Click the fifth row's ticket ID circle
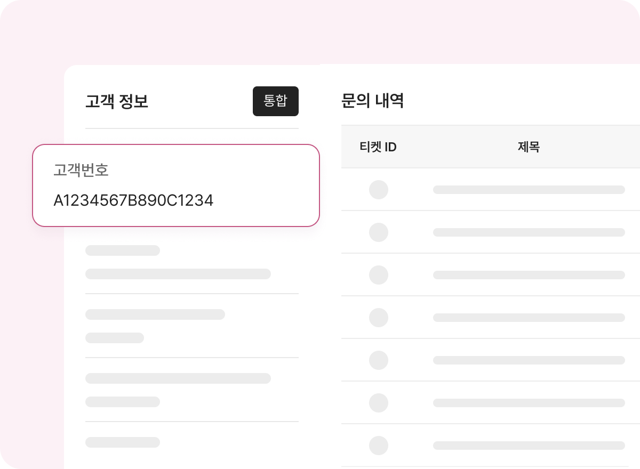 pyautogui.click(x=379, y=360)
